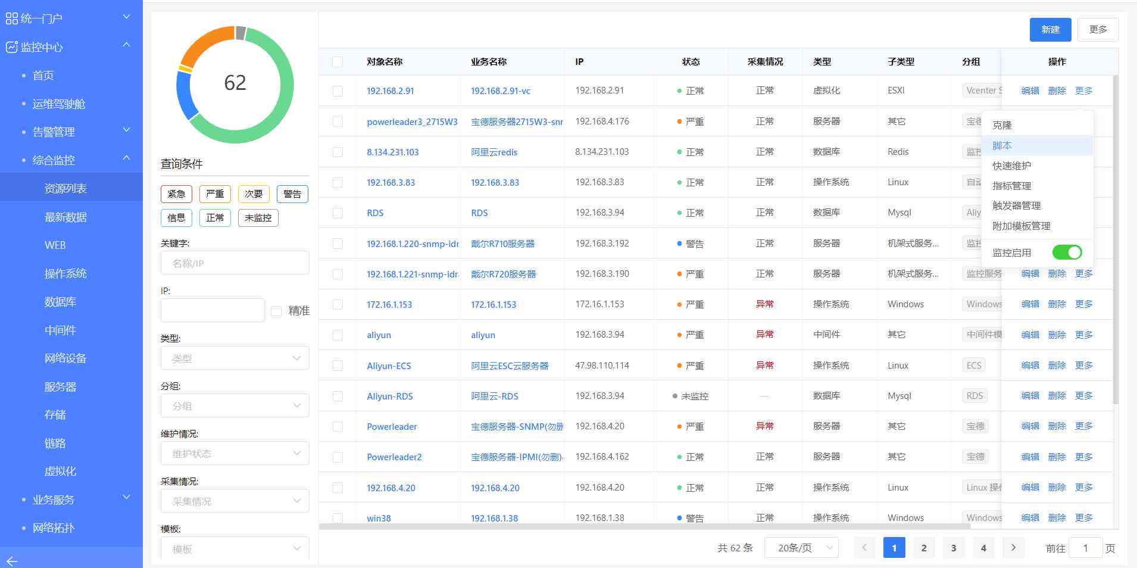Tick the select-all checkbox in table header

(338, 62)
